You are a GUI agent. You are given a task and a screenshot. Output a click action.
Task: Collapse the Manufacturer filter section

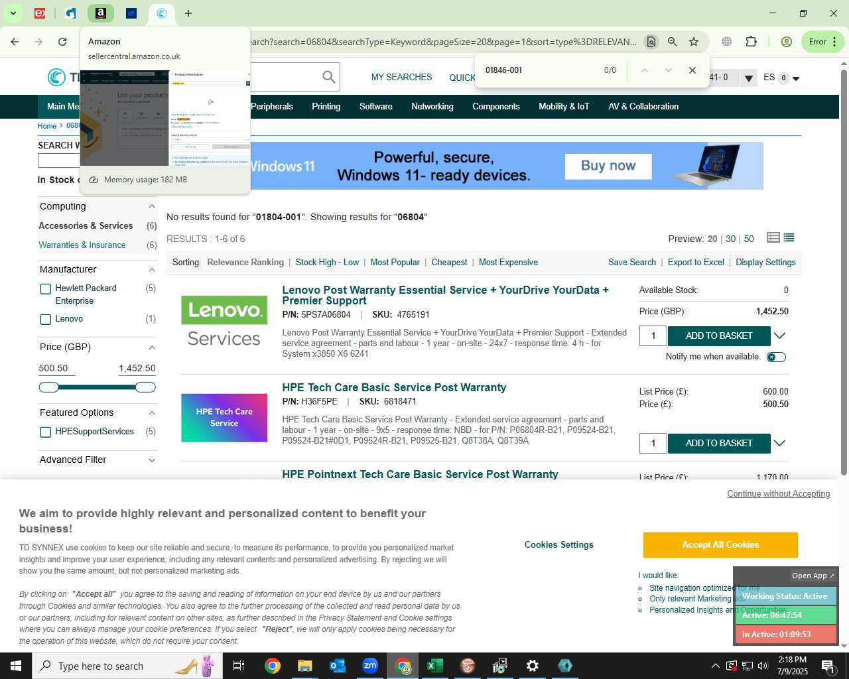[152, 270]
